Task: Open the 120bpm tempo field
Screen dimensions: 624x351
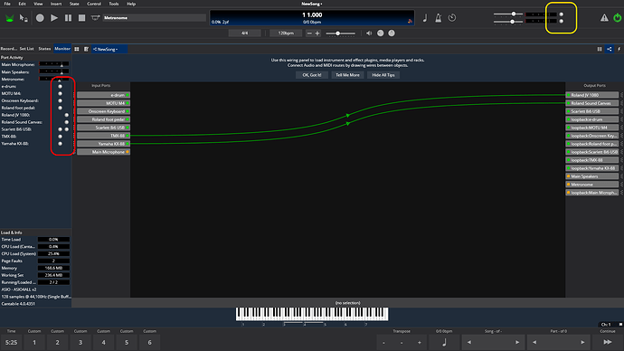Action: (x=286, y=33)
